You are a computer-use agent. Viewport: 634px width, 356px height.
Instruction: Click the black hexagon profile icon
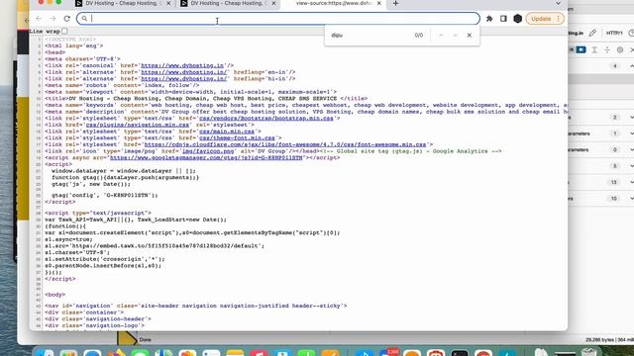pos(517,19)
